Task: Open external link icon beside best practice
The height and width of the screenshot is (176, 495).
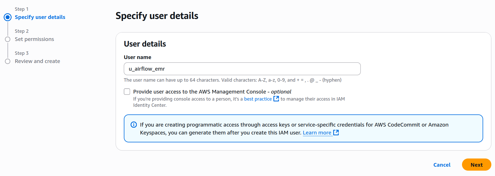Action: click(x=276, y=99)
